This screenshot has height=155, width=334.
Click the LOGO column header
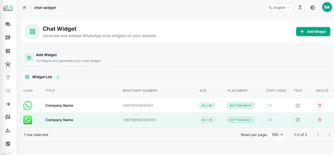pyautogui.click(x=28, y=91)
